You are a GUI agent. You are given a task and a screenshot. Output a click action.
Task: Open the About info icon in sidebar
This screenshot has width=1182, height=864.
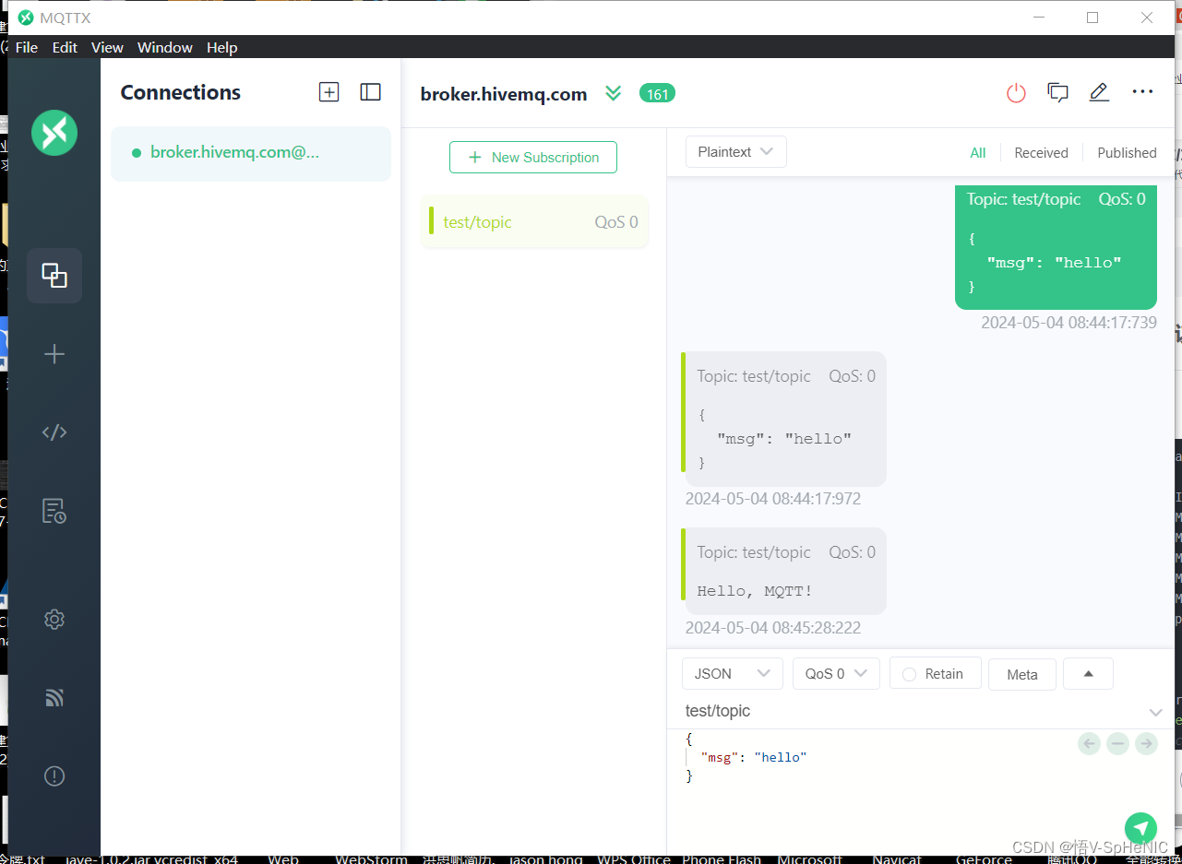tap(54, 776)
